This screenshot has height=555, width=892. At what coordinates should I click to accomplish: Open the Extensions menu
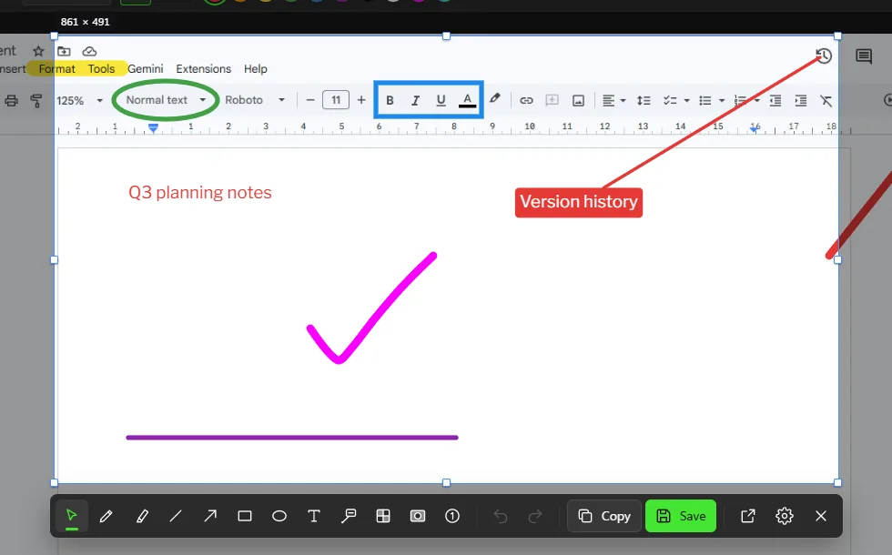(x=204, y=69)
